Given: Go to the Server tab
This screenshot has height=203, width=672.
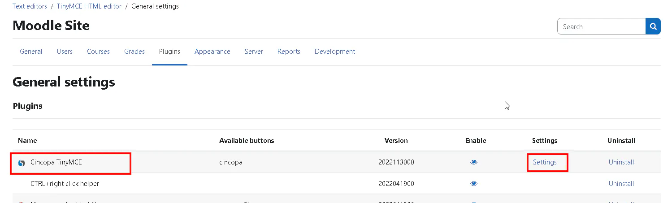Looking at the screenshot, I should pos(254,52).
